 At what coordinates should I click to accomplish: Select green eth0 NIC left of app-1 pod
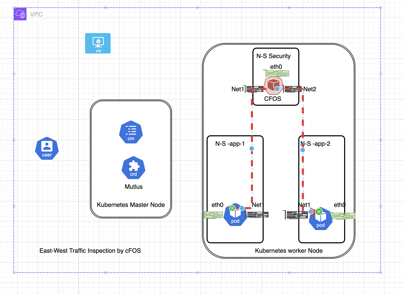coord(213,215)
